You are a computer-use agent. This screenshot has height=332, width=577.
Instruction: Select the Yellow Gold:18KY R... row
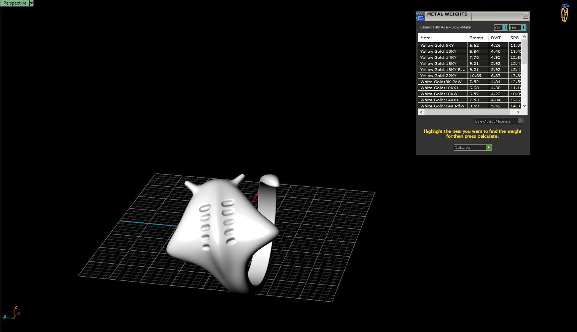pyautogui.click(x=470, y=69)
